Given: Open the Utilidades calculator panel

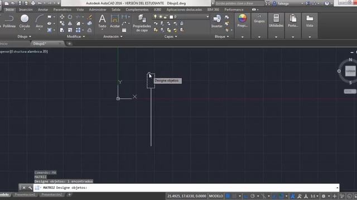Looking at the screenshot, I should tap(276, 21).
